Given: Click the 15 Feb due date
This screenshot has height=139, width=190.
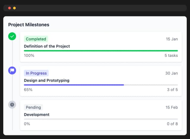Looking at the screenshot, I should pos(172,107).
